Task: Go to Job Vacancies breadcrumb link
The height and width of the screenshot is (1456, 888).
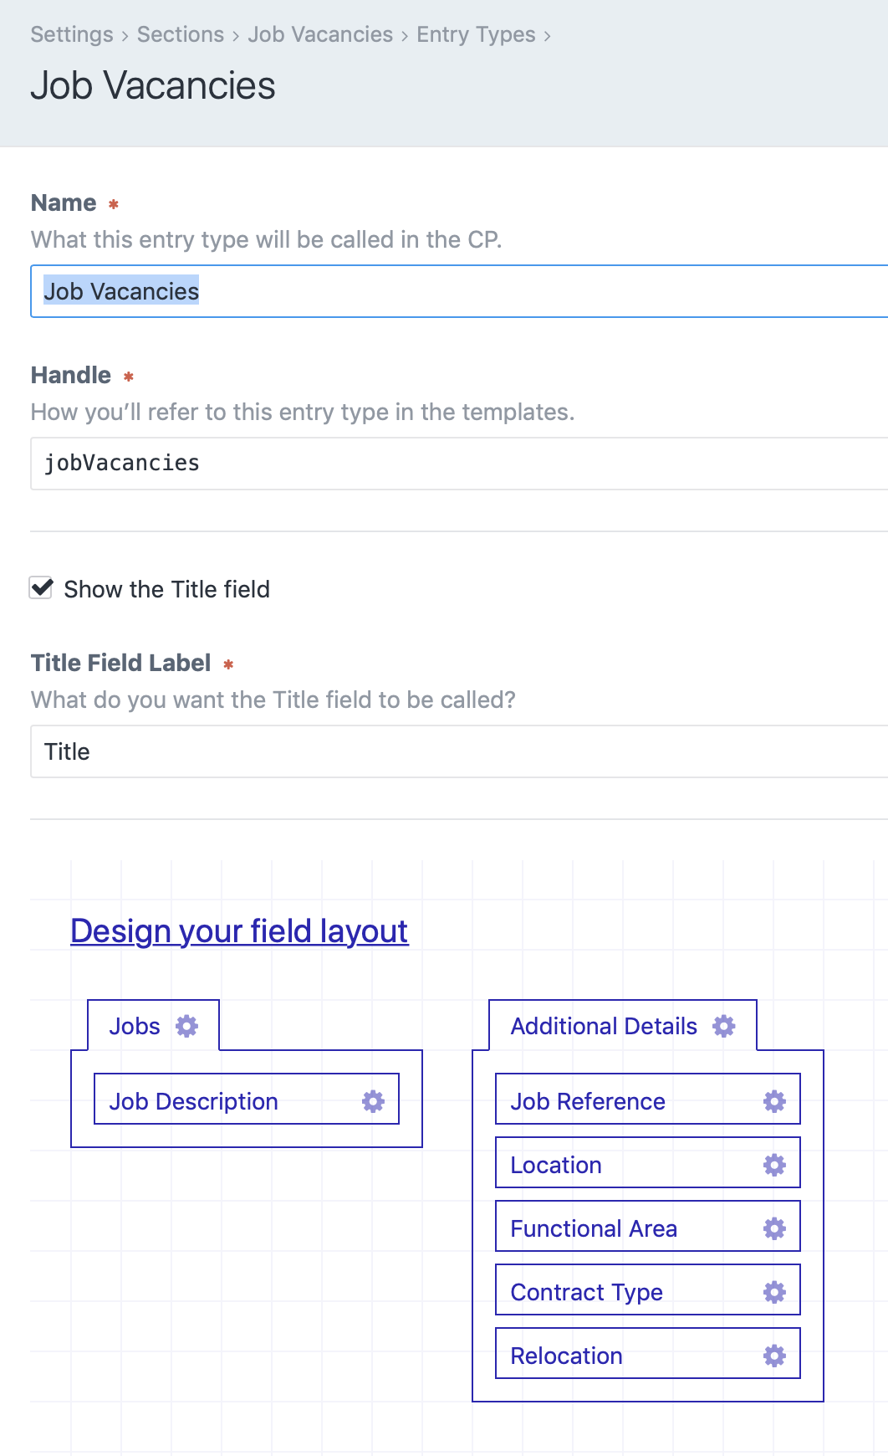Action: point(321,35)
